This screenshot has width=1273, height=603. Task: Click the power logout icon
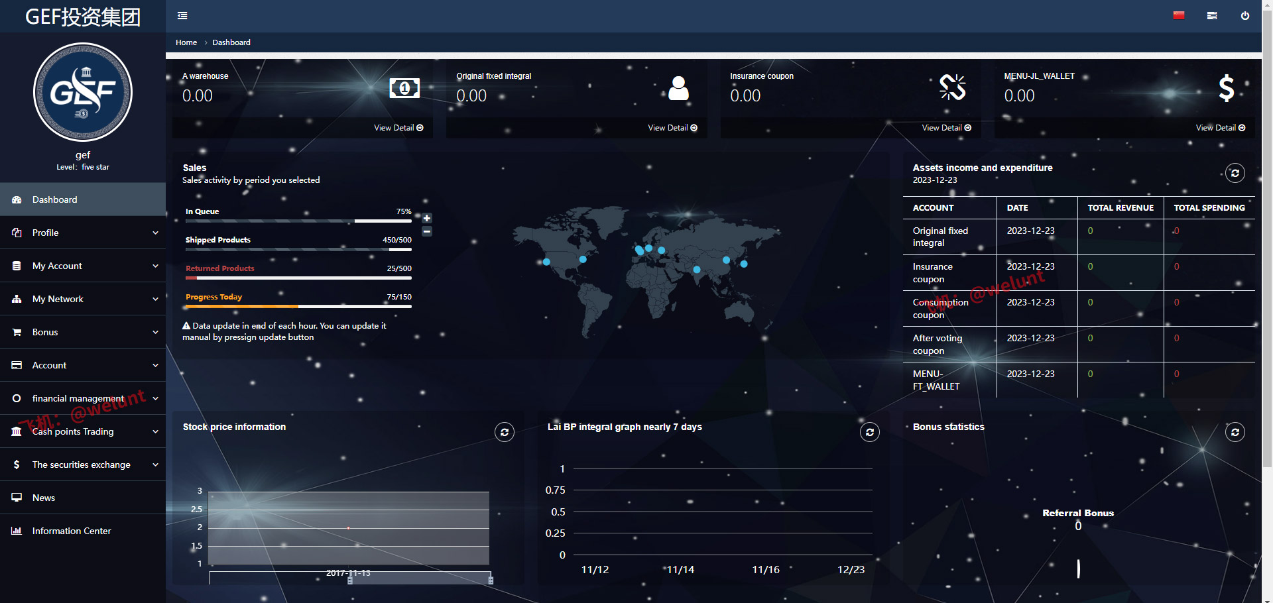[x=1245, y=16]
